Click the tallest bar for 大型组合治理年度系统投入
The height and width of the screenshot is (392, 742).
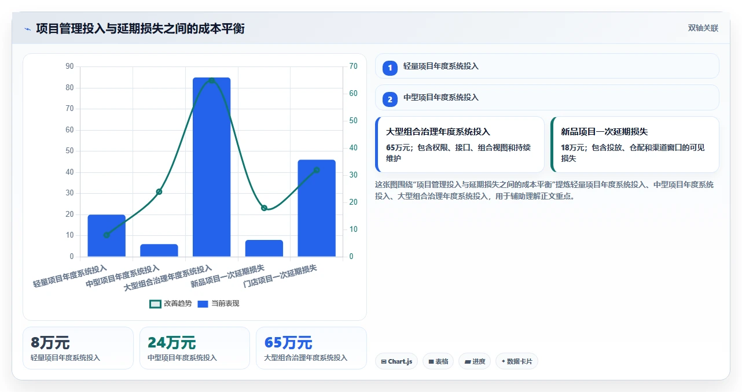coord(211,167)
